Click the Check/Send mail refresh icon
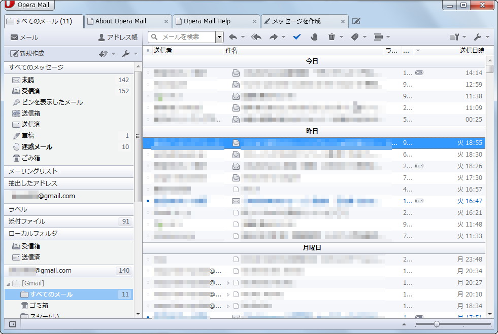The image size is (498, 334). pyautogui.click(x=104, y=54)
